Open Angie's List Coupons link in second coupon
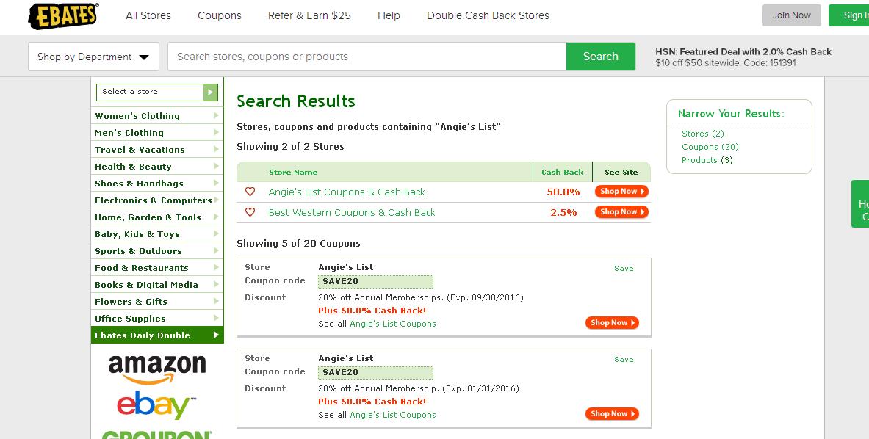Image resolution: width=869 pixels, height=439 pixels. point(393,415)
